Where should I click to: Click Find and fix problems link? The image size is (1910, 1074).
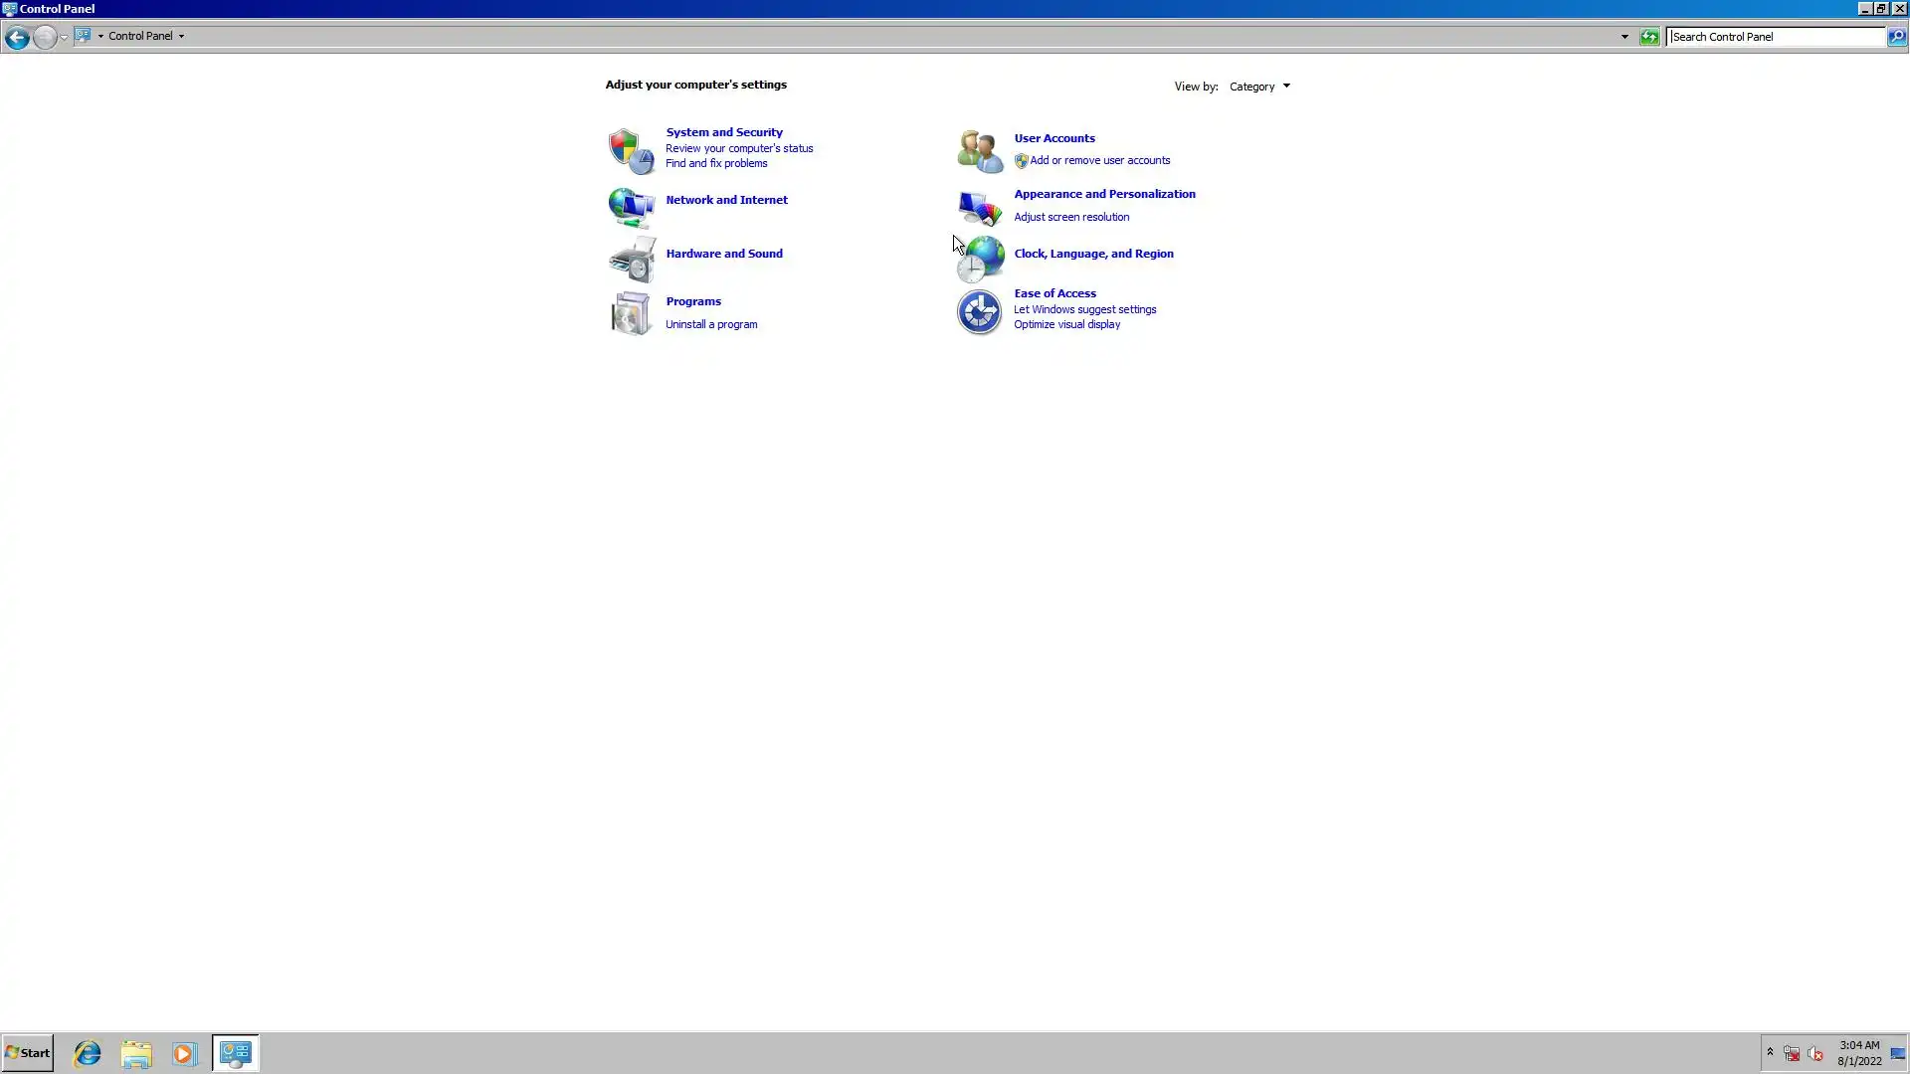tap(715, 163)
